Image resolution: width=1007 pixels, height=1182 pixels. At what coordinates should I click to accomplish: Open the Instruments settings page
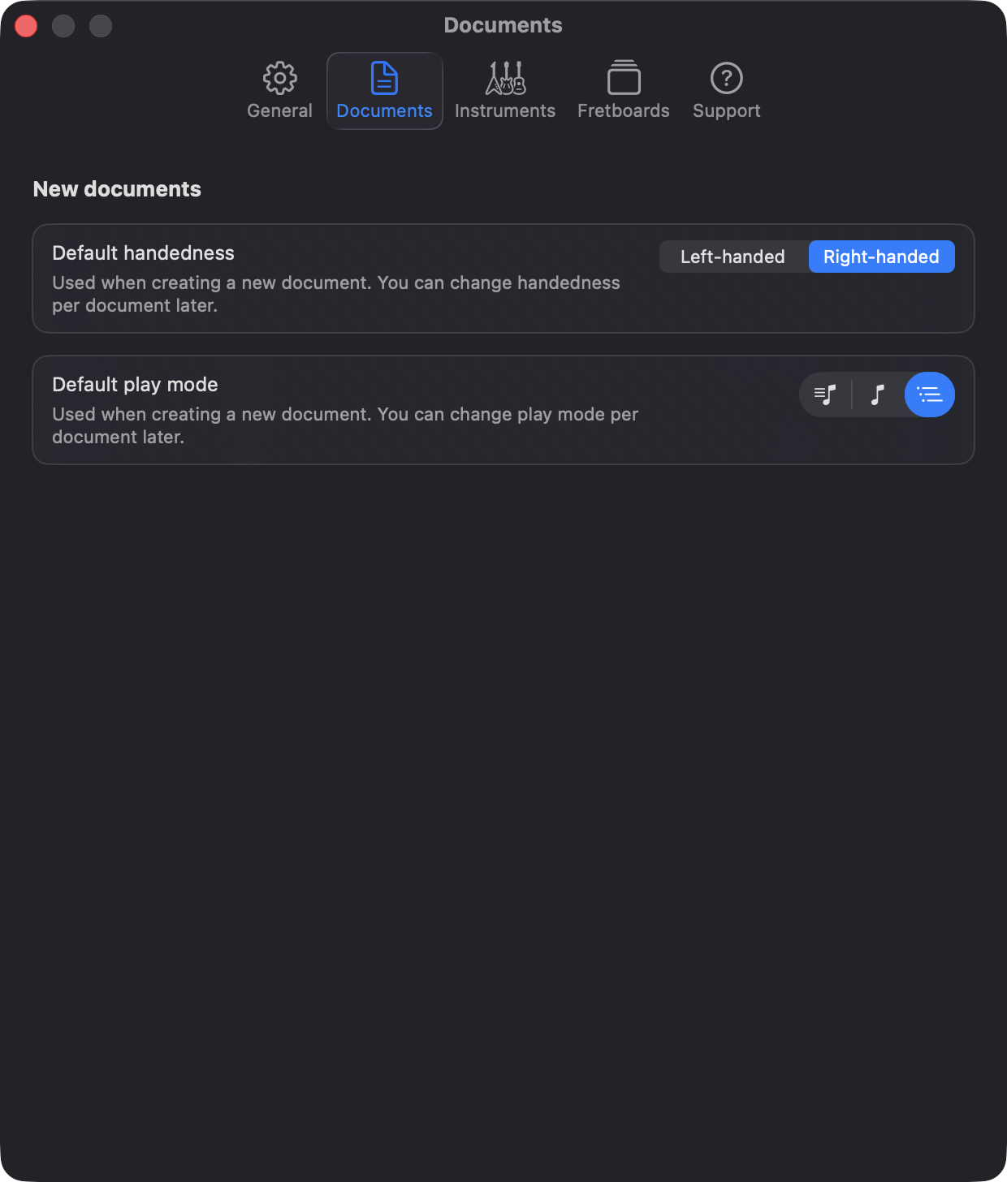(x=504, y=89)
